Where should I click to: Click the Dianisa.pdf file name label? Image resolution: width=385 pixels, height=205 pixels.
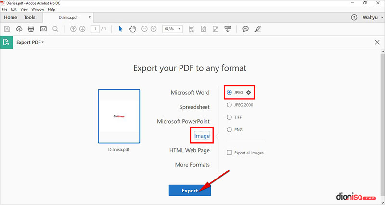[119, 149]
